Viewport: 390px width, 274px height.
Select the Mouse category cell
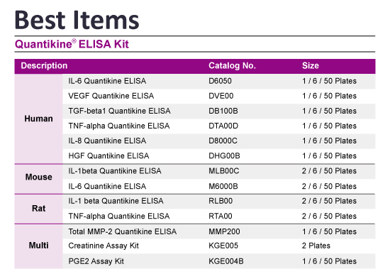click(38, 177)
